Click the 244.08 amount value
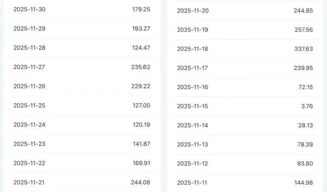Image resolution: width=327 pixels, height=192 pixels. (140, 182)
